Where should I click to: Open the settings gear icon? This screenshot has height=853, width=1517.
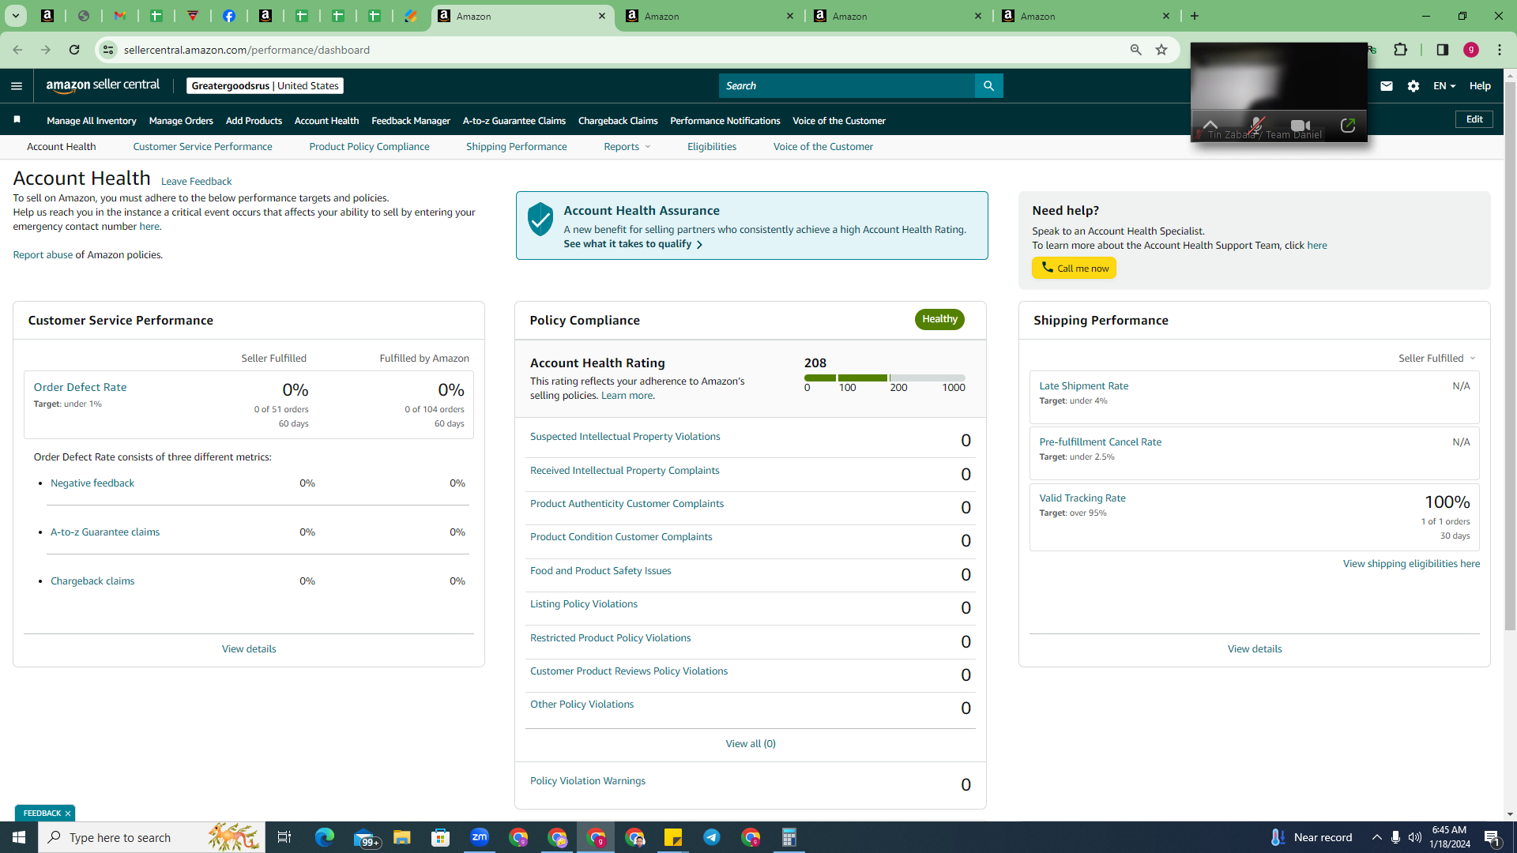(x=1413, y=86)
